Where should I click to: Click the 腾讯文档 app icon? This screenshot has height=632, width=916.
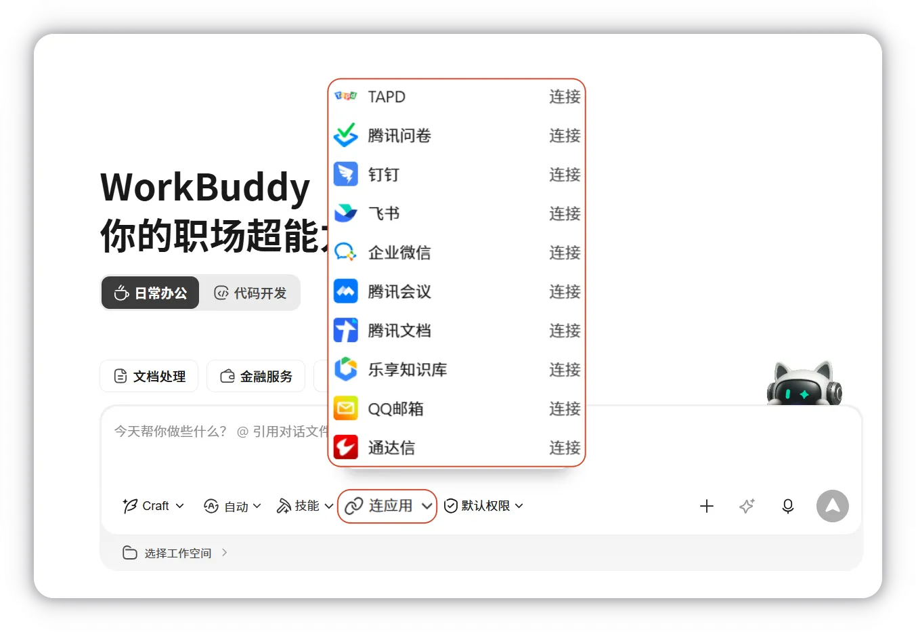click(x=346, y=331)
